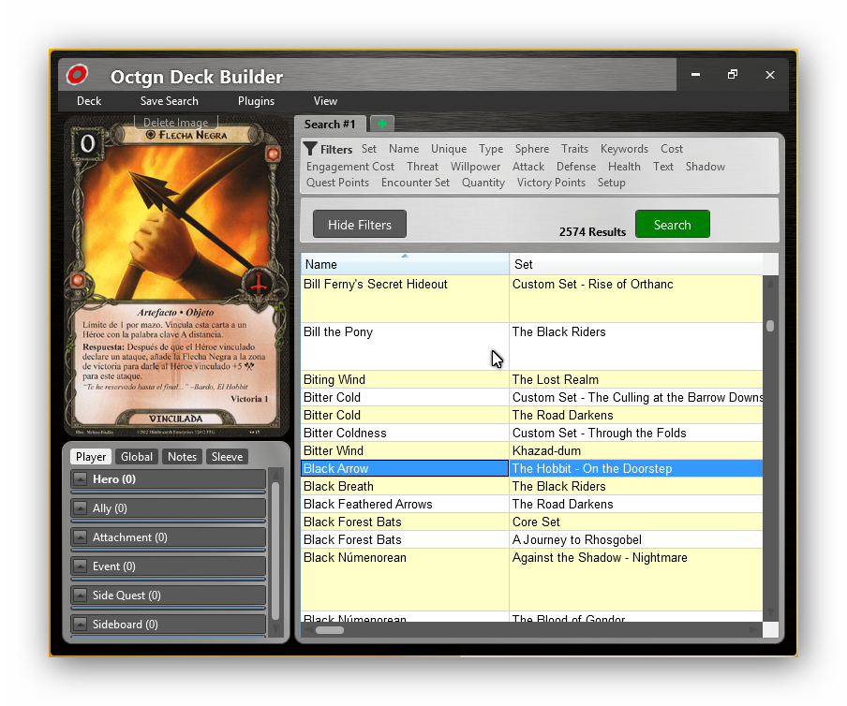Collapse the Side Quest section arrow
Screen dimensions: 847x706
pyautogui.click(x=80, y=596)
